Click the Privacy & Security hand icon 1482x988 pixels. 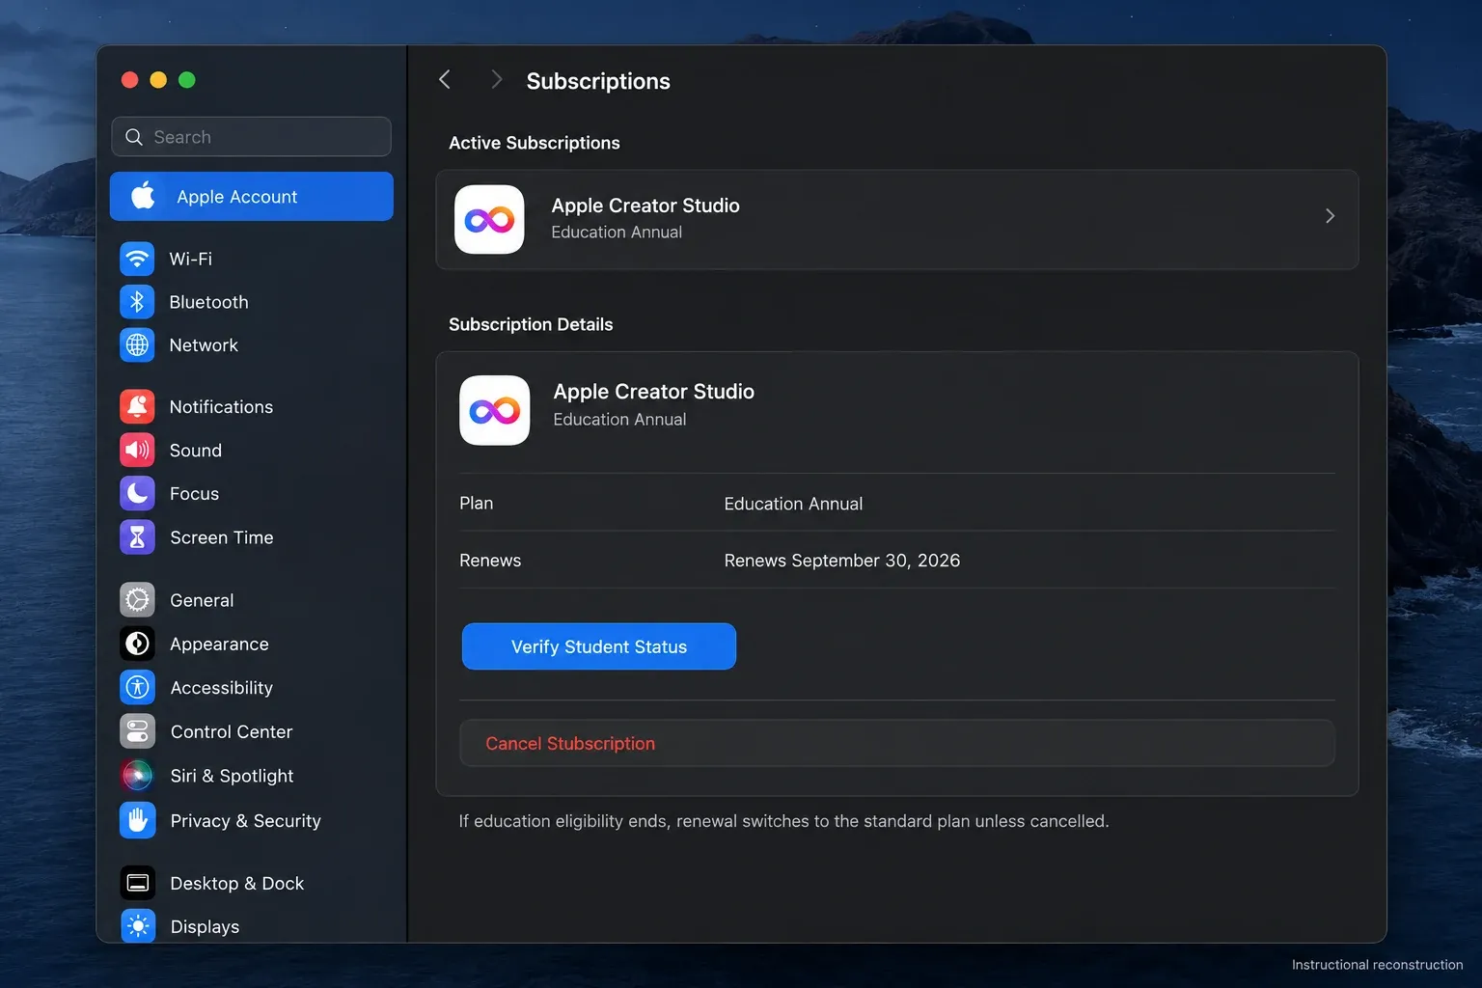[137, 820]
